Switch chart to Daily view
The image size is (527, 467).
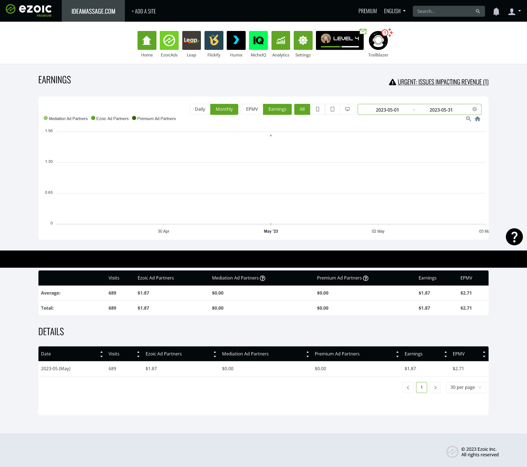pos(200,109)
